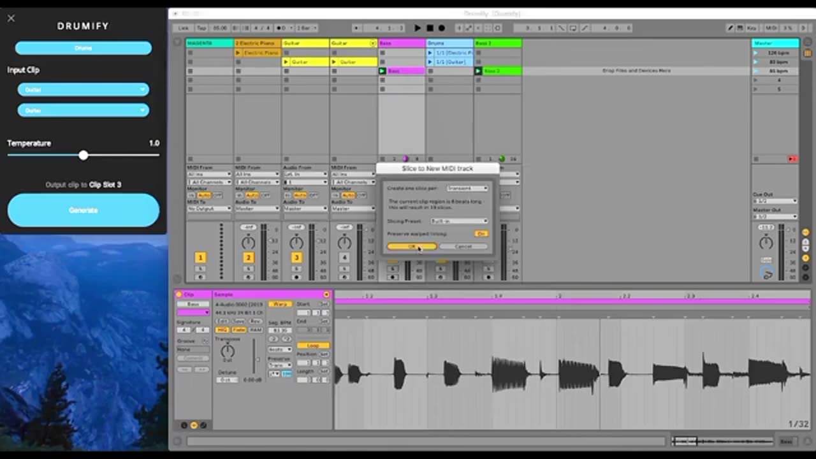Click the clip overview at bottom right
Viewport: 816px width, 459px height.
pos(722,441)
